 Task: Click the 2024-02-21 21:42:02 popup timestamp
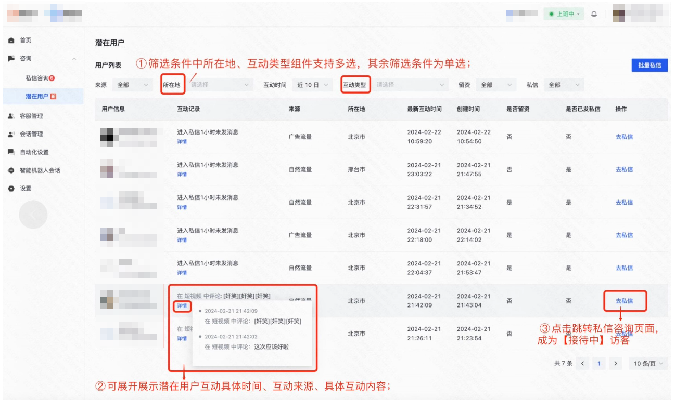pyautogui.click(x=231, y=337)
